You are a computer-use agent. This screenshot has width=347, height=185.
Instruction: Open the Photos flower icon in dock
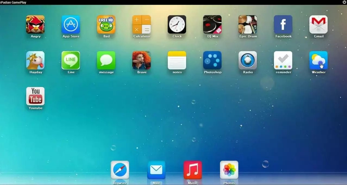pyautogui.click(x=229, y=170)
